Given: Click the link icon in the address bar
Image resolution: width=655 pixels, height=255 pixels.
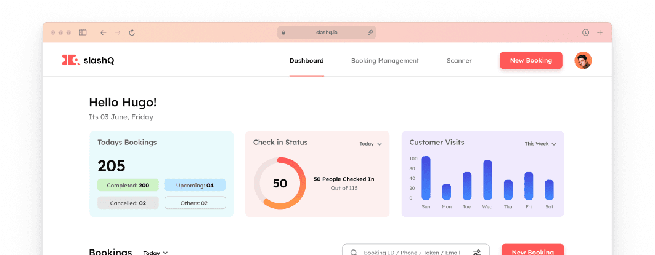Looking at the screenshot, I should coord(370,33).
